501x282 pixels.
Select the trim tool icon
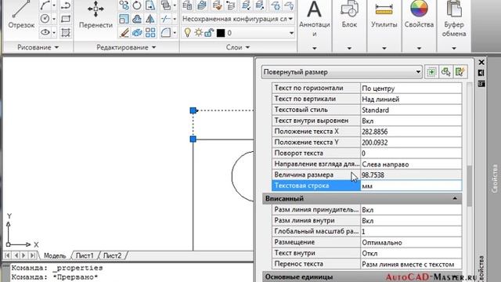click(166, 19)
